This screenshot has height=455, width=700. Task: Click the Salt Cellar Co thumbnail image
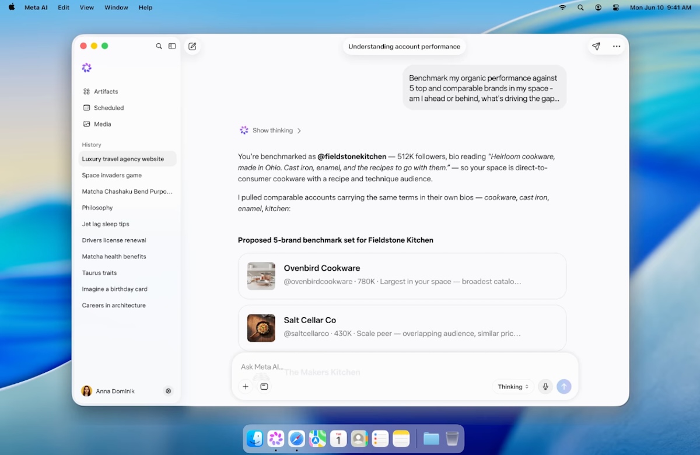pyautogui.click(x=261, y=328)
